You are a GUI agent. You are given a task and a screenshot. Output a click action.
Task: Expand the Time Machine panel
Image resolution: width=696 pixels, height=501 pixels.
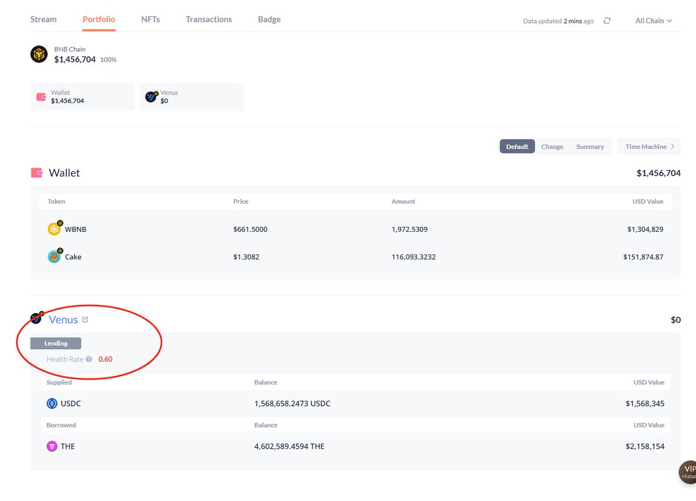click(649, 147)
